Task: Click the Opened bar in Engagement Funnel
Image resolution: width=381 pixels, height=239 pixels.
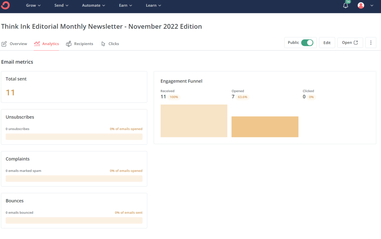Action: pyautogui.click(x=265, y=127)
